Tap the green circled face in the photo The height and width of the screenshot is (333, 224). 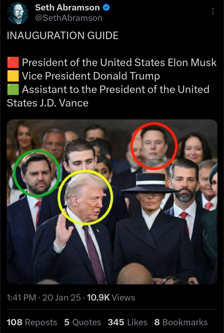(37, 173)
